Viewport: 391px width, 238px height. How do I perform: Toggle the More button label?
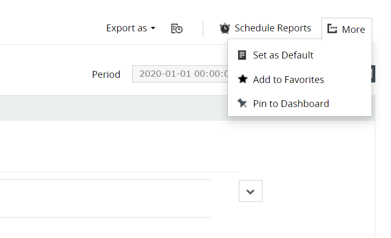[x=353, y=29]
